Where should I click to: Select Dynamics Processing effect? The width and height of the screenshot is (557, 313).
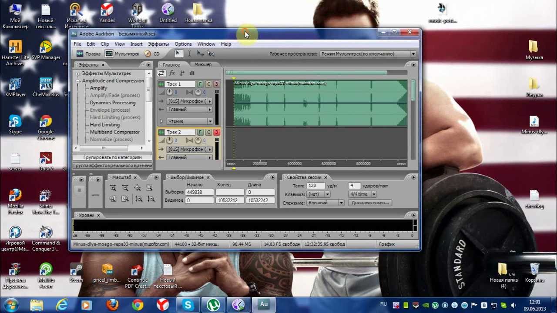[113, 103]
